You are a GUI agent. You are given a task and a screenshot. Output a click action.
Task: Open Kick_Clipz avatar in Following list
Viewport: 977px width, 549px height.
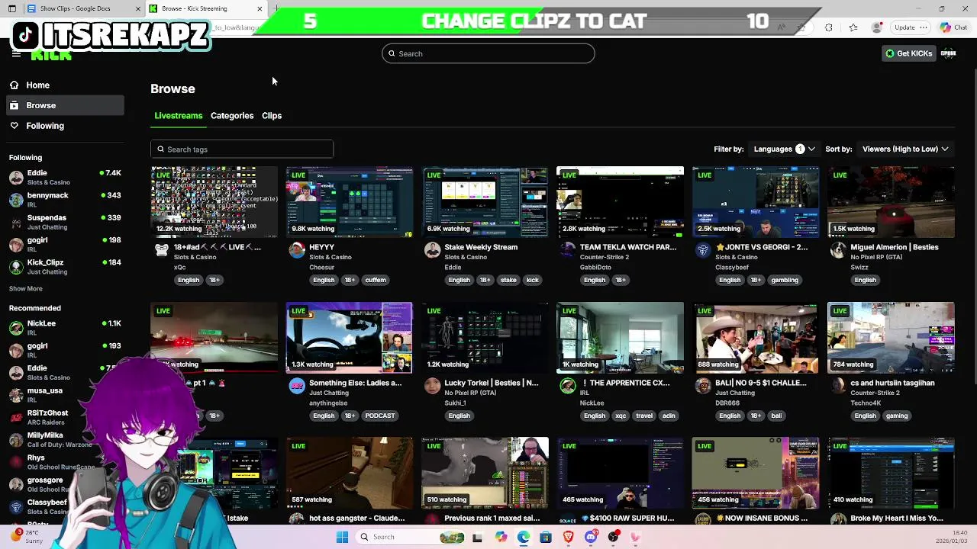pos(16,267)
